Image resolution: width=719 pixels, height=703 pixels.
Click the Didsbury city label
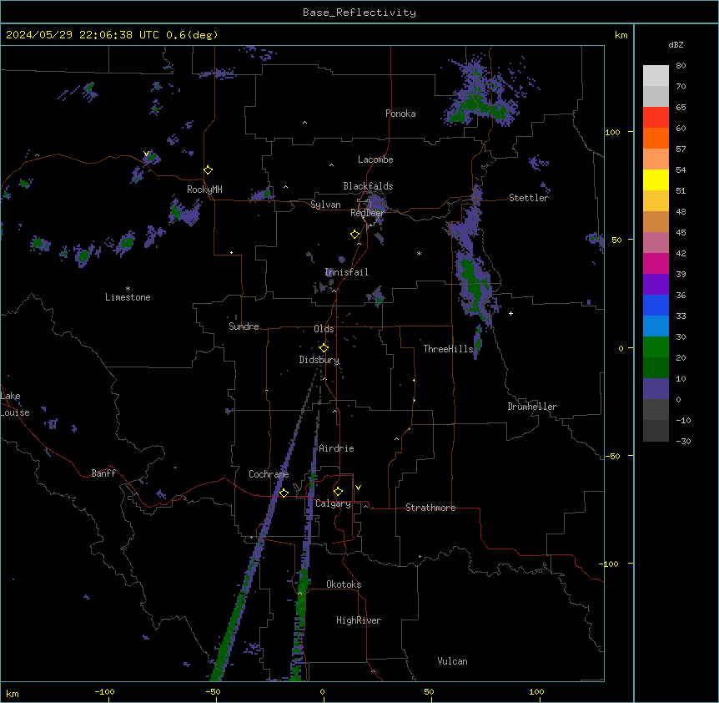pyautogui.click(x=319, y=360)
